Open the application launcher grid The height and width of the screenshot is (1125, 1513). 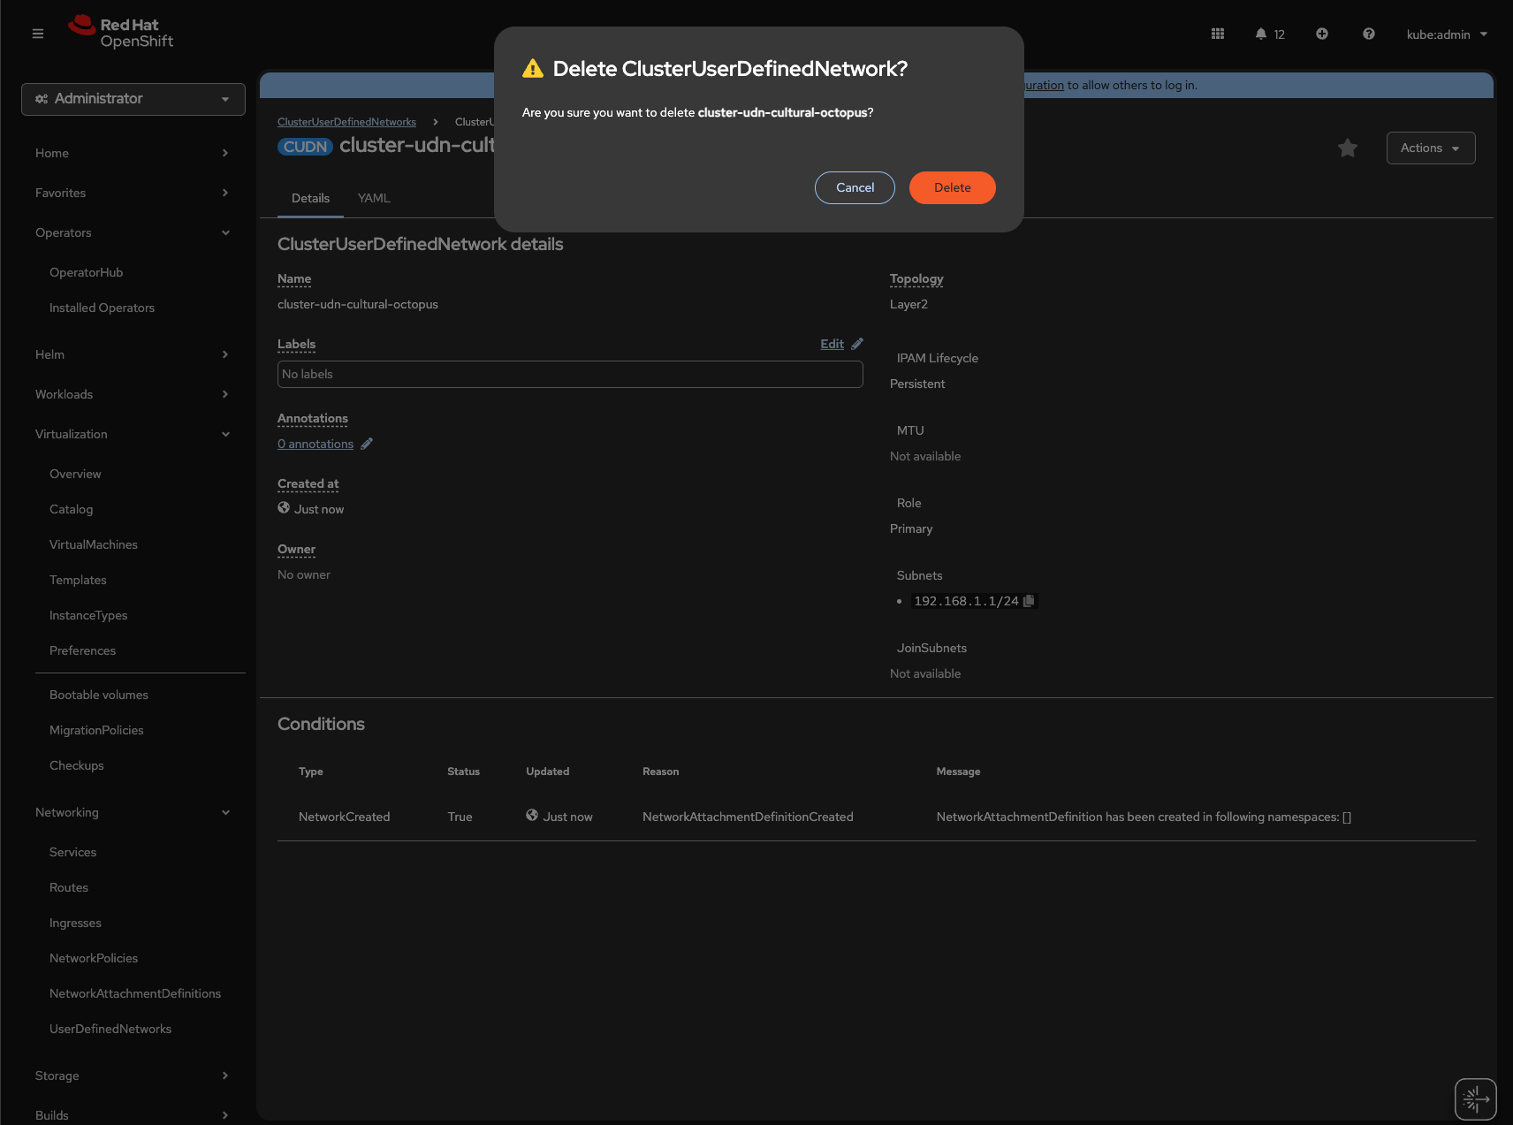[1218, 34]
